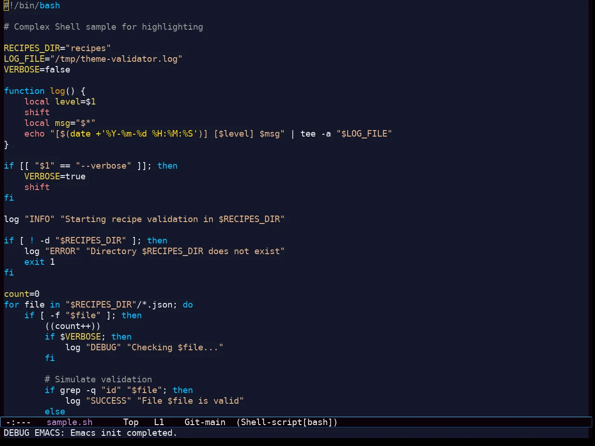Click the date format string '%Y-%m-%d %H:%M:%S'

(x=149, y=134)
